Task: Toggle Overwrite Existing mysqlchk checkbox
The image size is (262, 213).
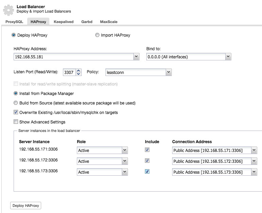Action: coord(16,112)
